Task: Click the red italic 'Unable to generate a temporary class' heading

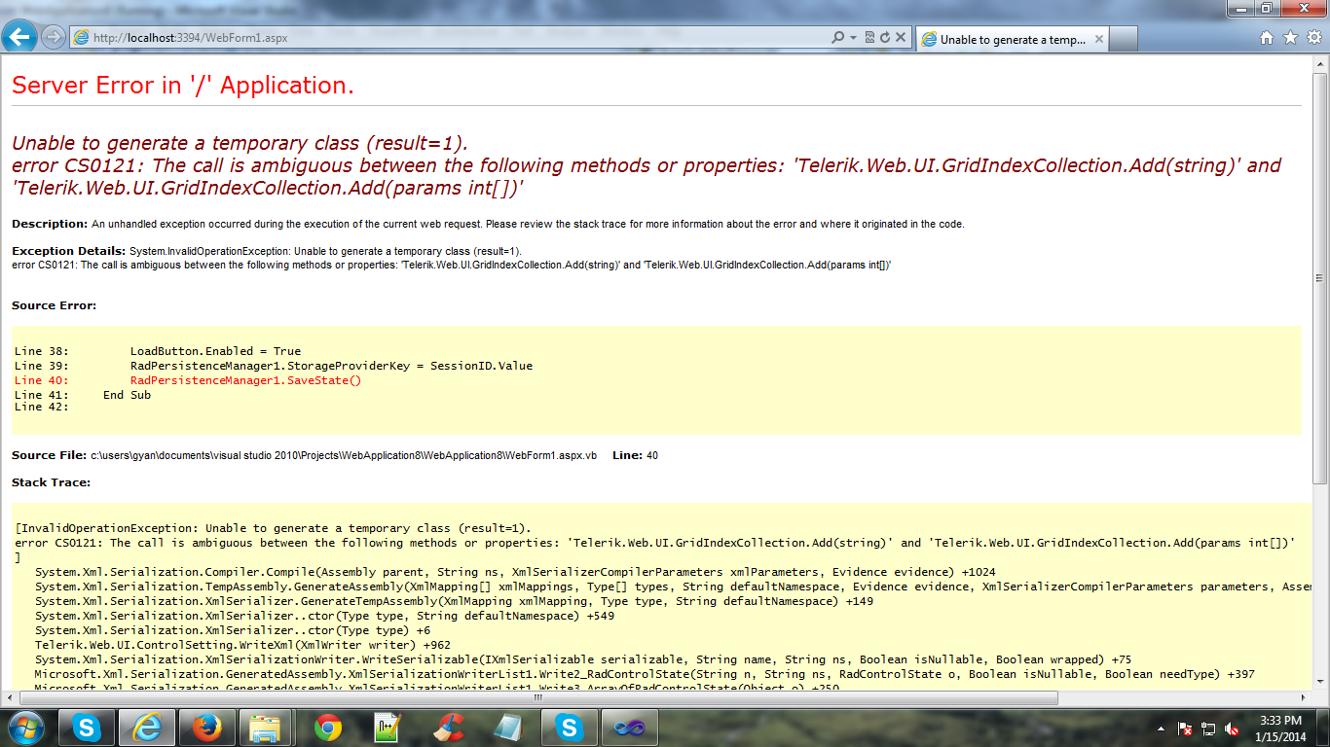Action: [240, 144]
